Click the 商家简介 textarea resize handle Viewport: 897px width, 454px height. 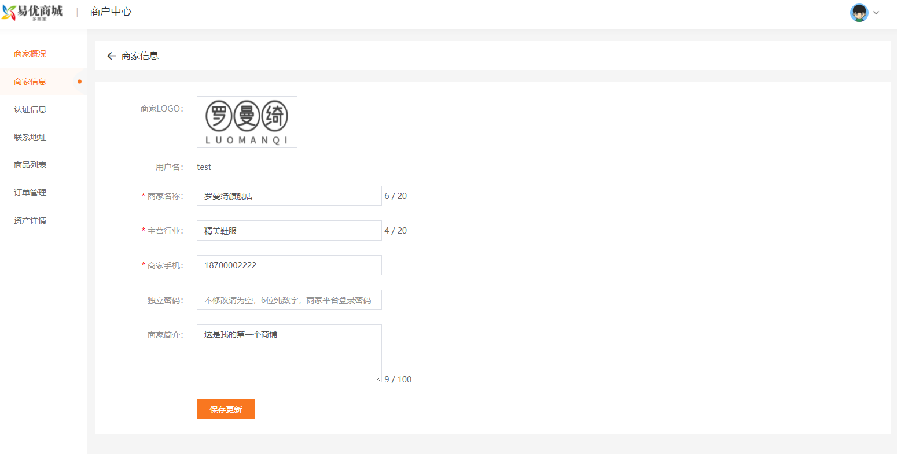click(378, 379)
